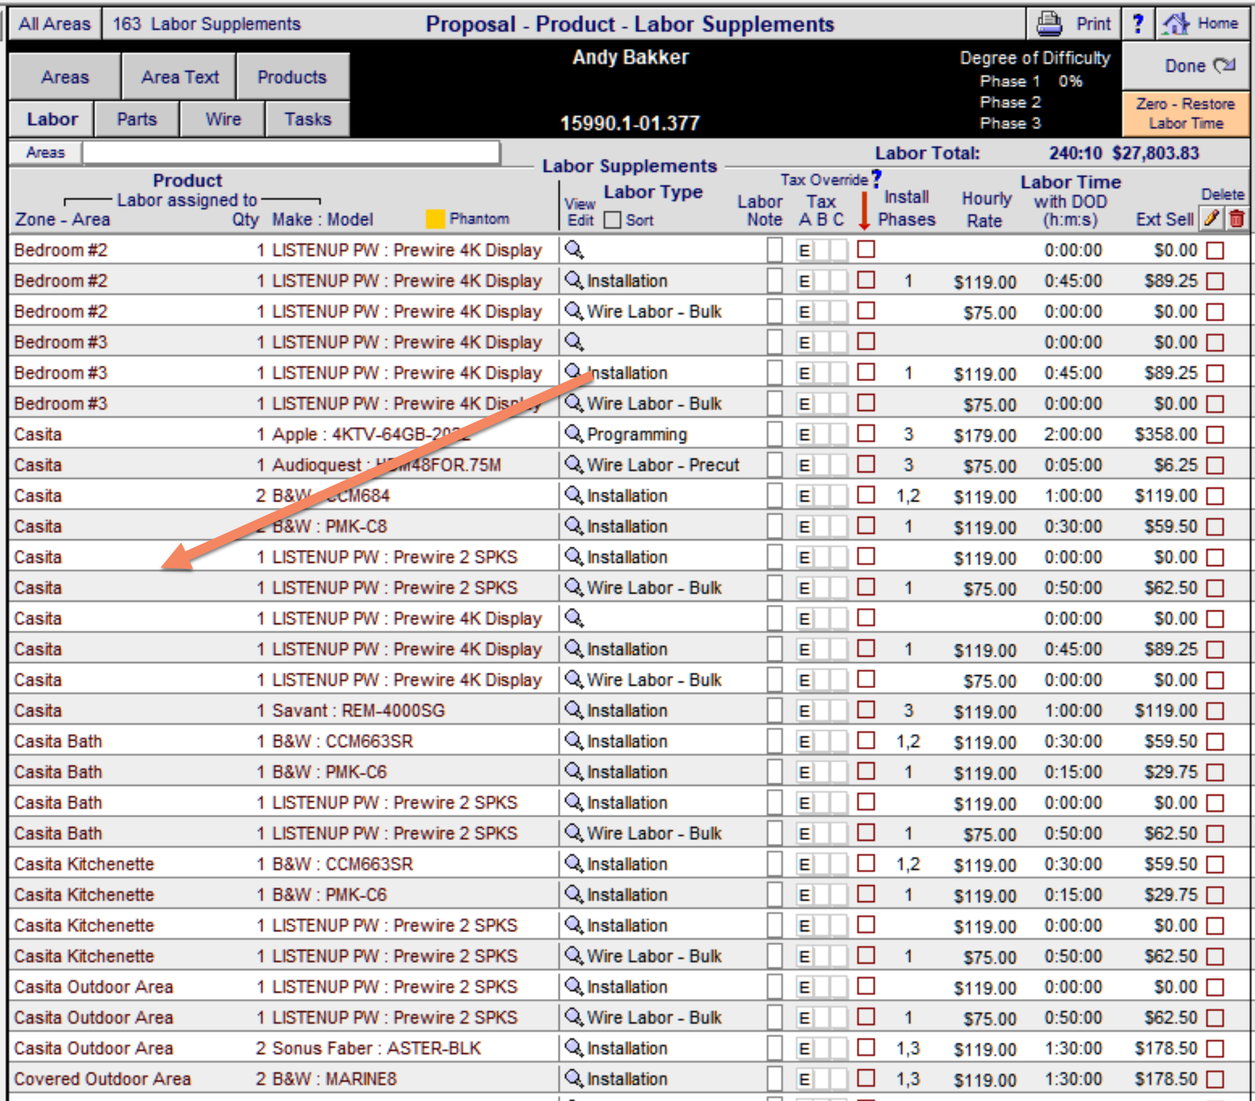The image size is (1255, 1101).
Task: Open help with the question mark button
Action: pos(1138,24)
